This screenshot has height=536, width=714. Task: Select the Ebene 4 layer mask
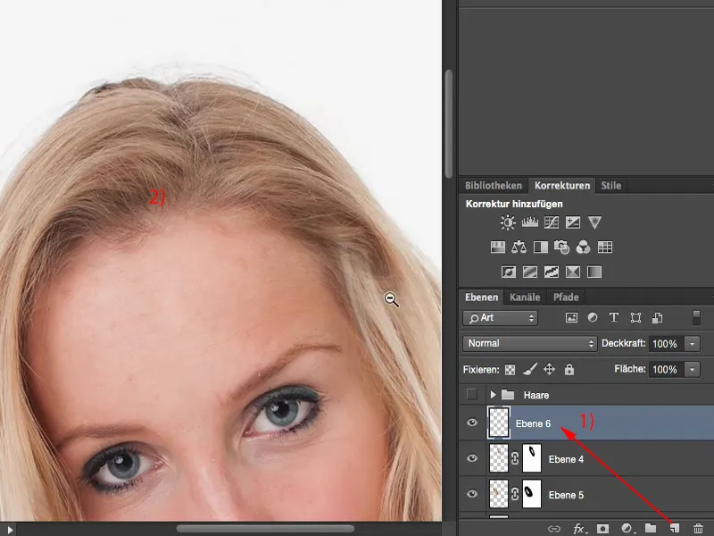pyautogui.click(x=531, y=458)
